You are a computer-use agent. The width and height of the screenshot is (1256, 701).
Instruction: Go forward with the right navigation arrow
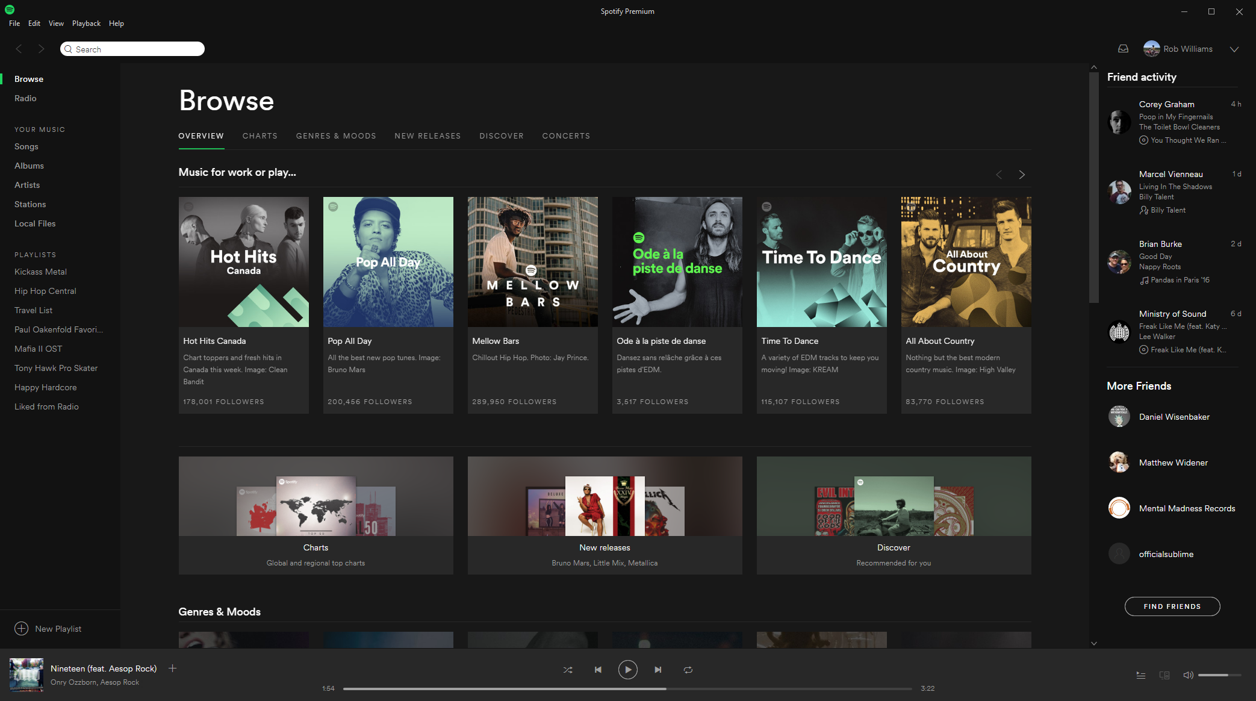(x=41, y=49)
